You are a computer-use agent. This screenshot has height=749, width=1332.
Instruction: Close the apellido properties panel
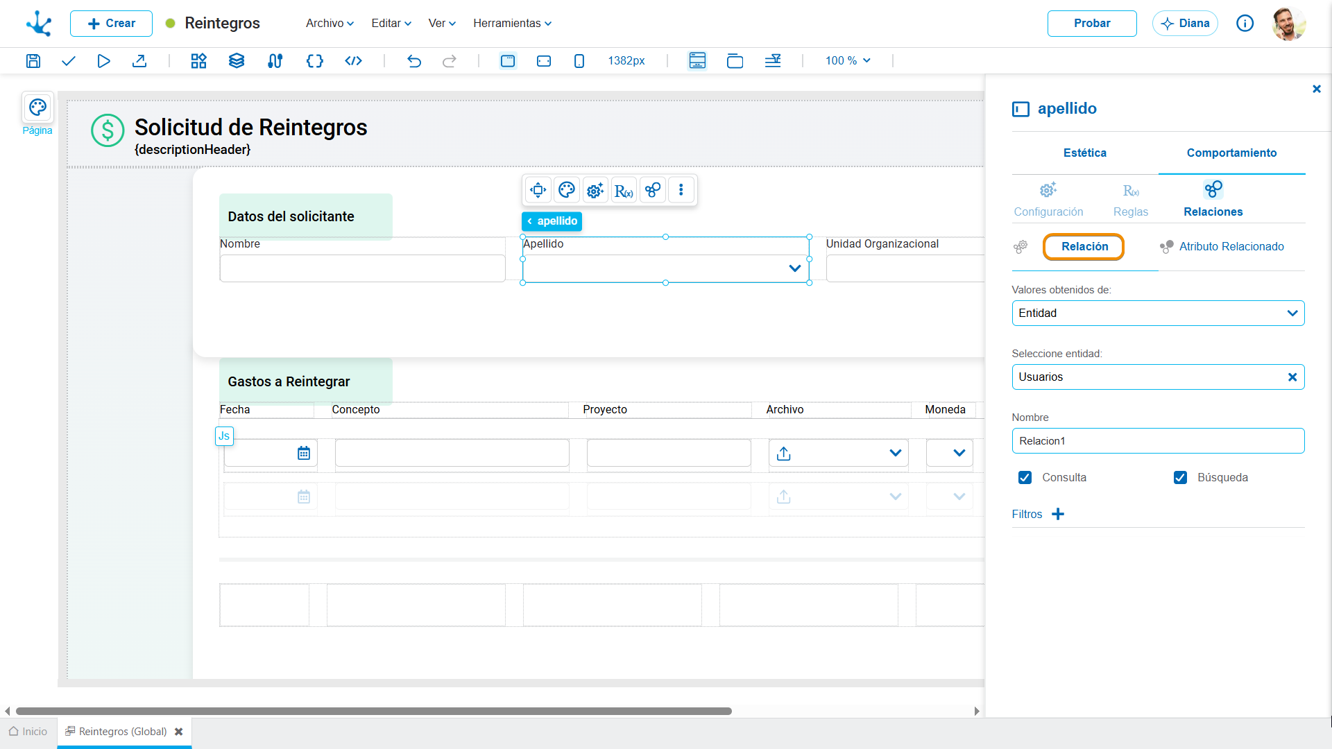(x=1317, y=89)
